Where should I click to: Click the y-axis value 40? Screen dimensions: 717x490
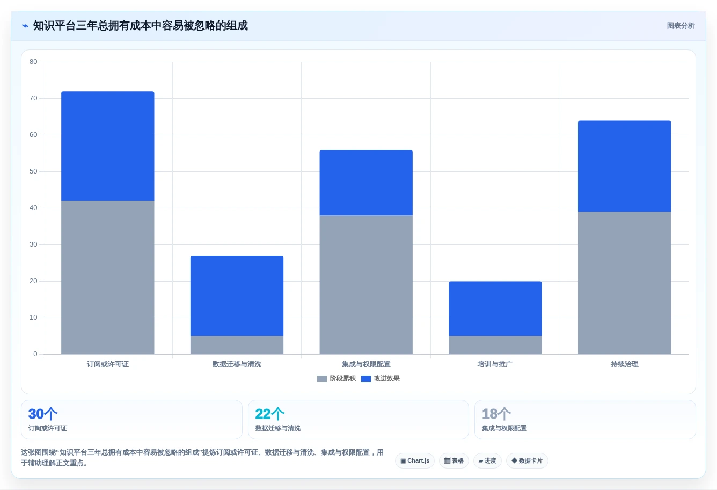(x=33, y=208)
